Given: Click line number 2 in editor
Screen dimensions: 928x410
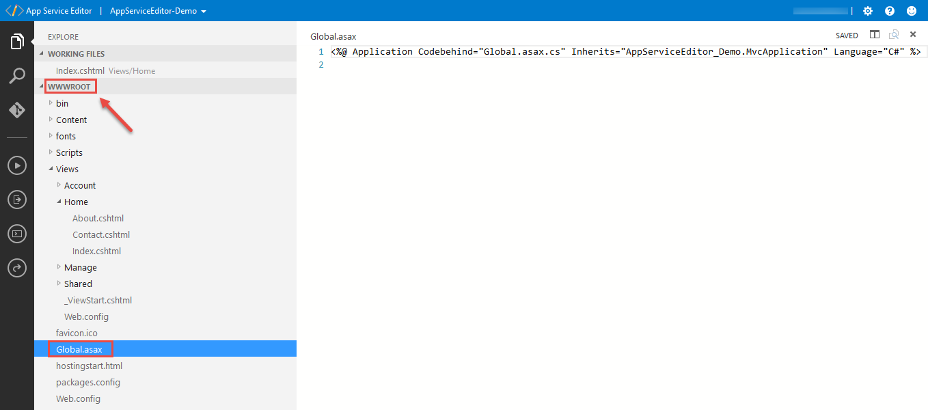Looking at the screenshot, I should 321,65.
